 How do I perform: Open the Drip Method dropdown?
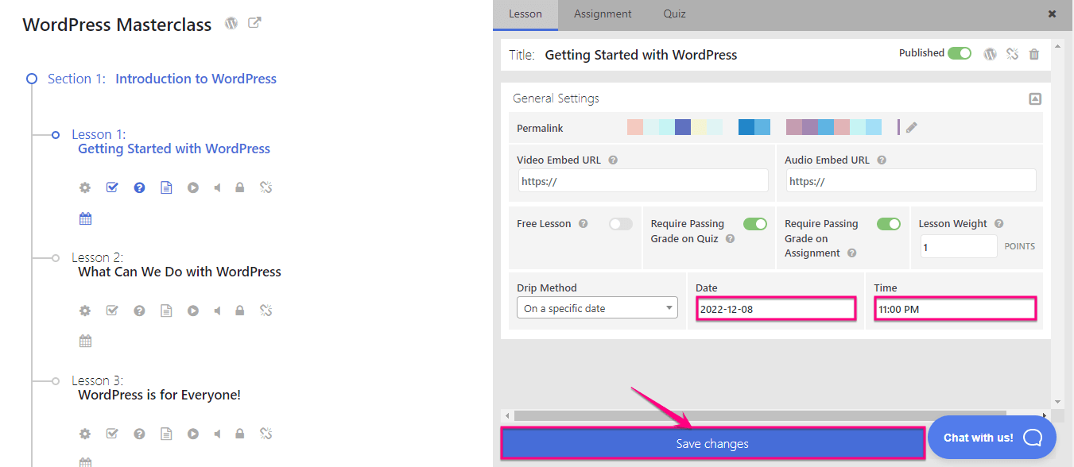(x=597, y=308)
